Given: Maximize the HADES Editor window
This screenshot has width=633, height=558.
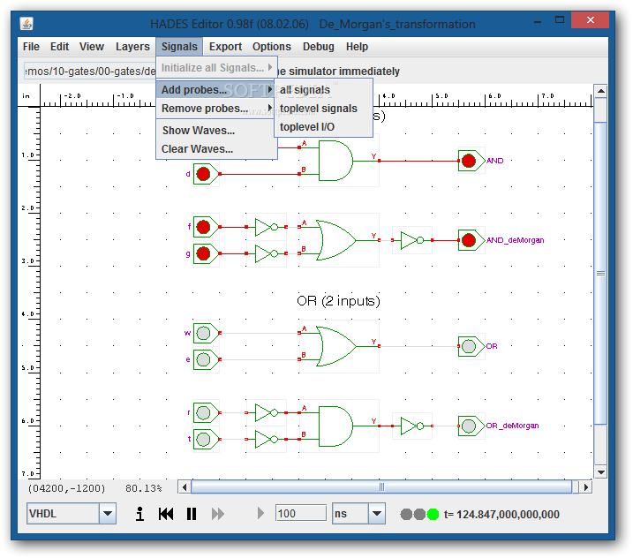Looking at the screenshot, I should pos(559,20).
